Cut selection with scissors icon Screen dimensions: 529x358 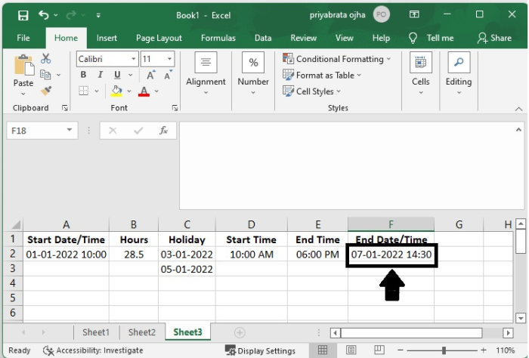pyautogui.click(x=45, y=59)
